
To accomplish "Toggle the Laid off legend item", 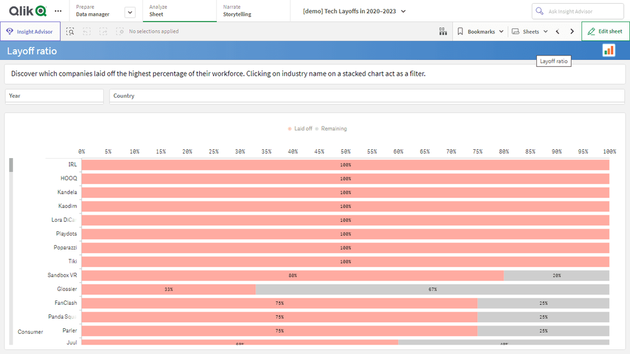I will point(301,128).
